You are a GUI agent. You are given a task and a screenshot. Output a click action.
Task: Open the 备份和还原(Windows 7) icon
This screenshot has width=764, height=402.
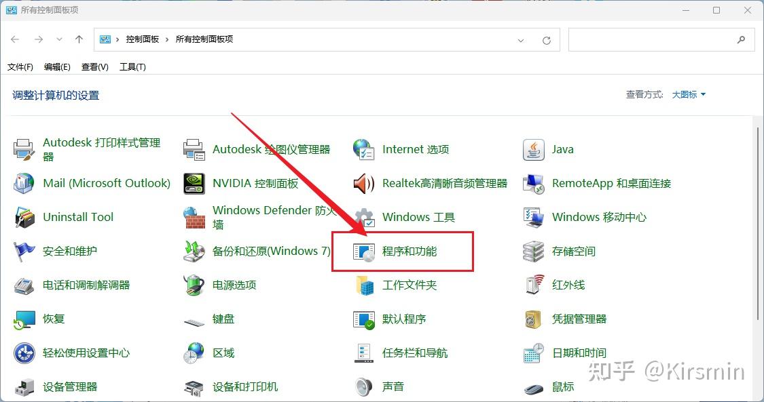(194, 252)
